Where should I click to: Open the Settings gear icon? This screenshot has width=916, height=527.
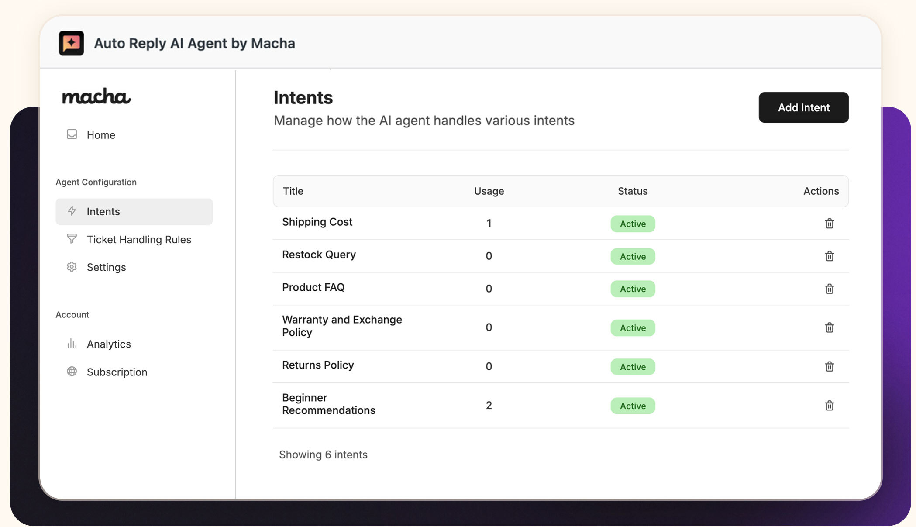point(72,267)
